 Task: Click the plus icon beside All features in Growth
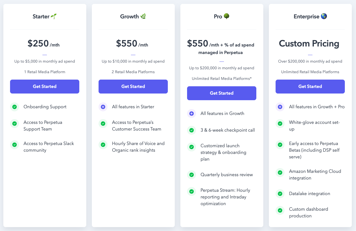pos(192,114)
